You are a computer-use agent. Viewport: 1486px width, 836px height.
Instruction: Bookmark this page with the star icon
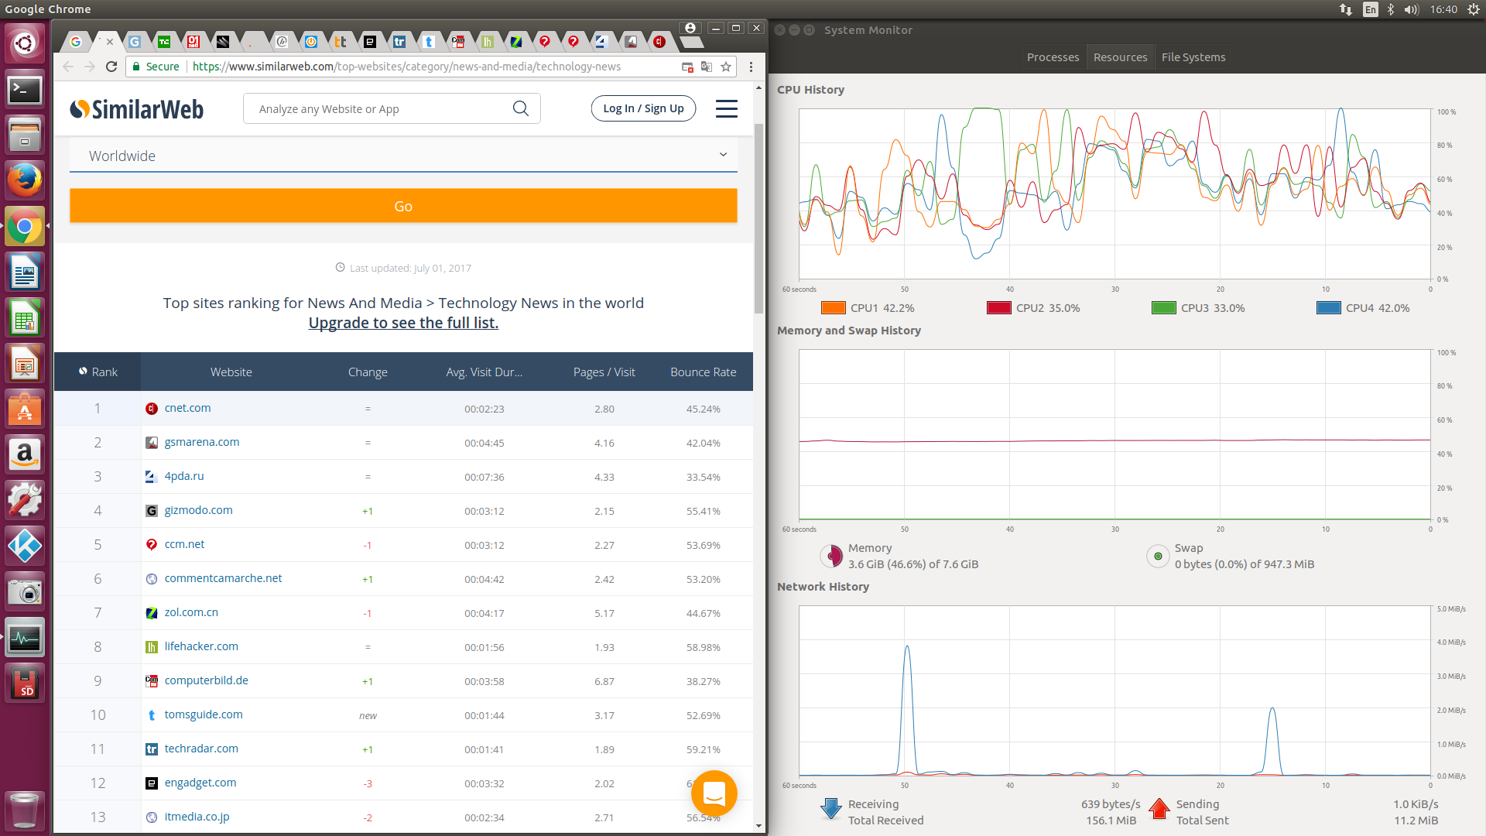tap(726, 67)
